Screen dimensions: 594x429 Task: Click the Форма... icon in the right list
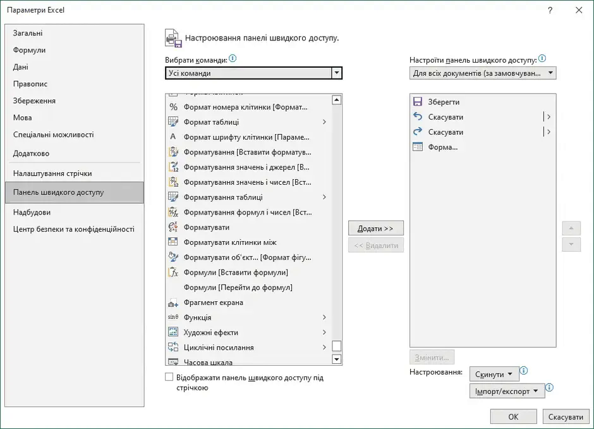pos(418,147)
